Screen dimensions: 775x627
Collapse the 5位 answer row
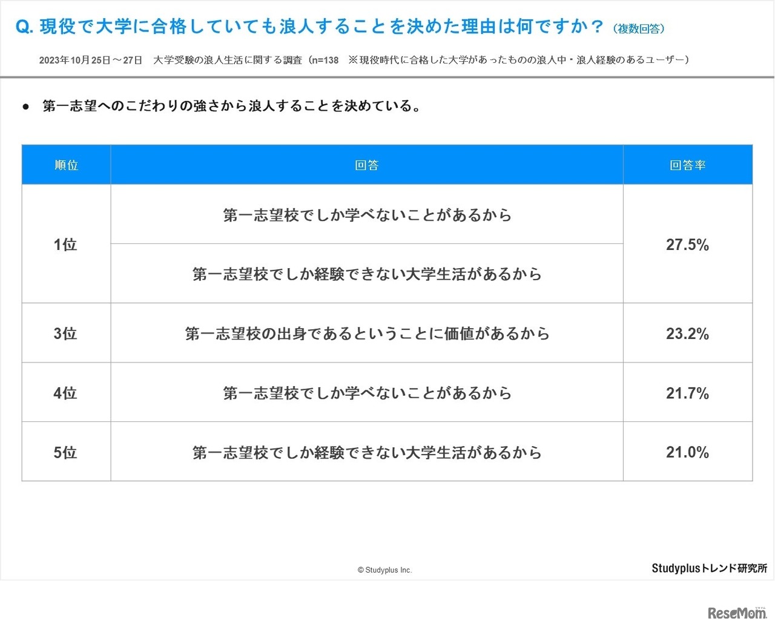[366, 452]
